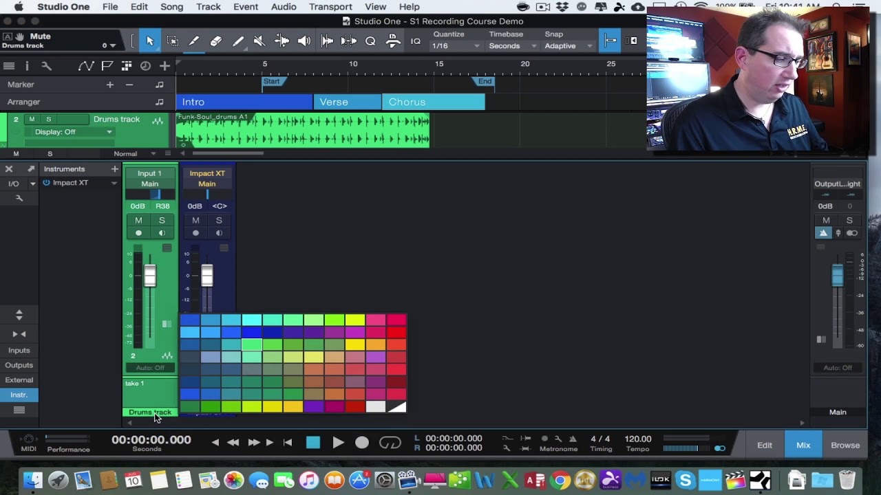The image size is (881, 495).
Task: Solo the Drums track in arrangement
Action: pos(48,120)
